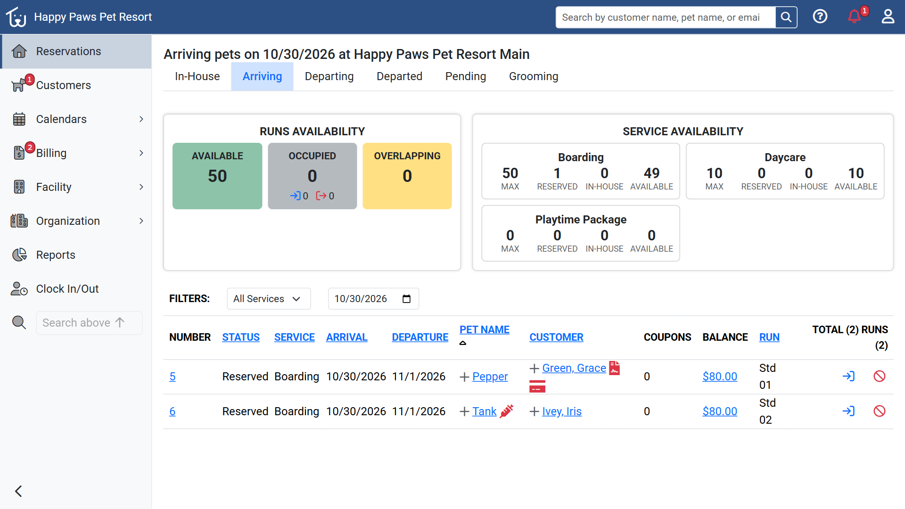The width and height of the screenshot is (905, 509).
Task: Open the Reports sidebar item
Action: coord(76,255)
